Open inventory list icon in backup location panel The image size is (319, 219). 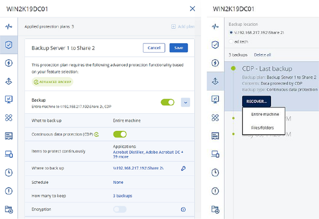(x=215, y=136)
